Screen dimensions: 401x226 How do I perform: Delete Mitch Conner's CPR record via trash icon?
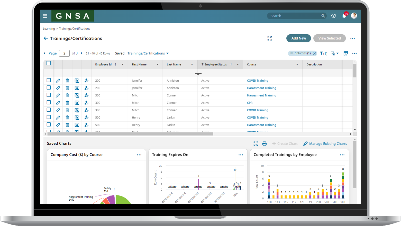coord(67,103)
